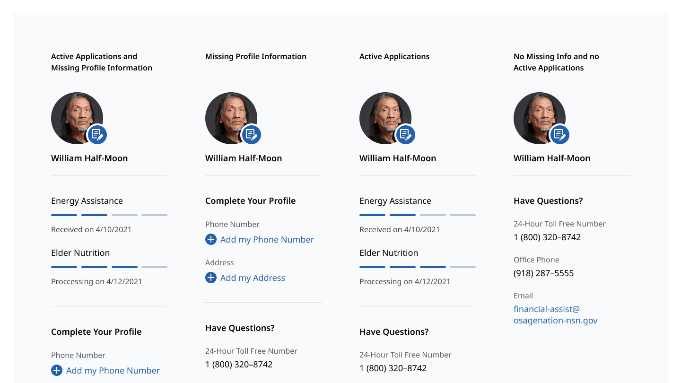Image resolution: width=681 pixels, height=383 pixels.
Task: Click edit profile icon under Active Applications column
Action: pyautogui.click(x=406, y=135)
